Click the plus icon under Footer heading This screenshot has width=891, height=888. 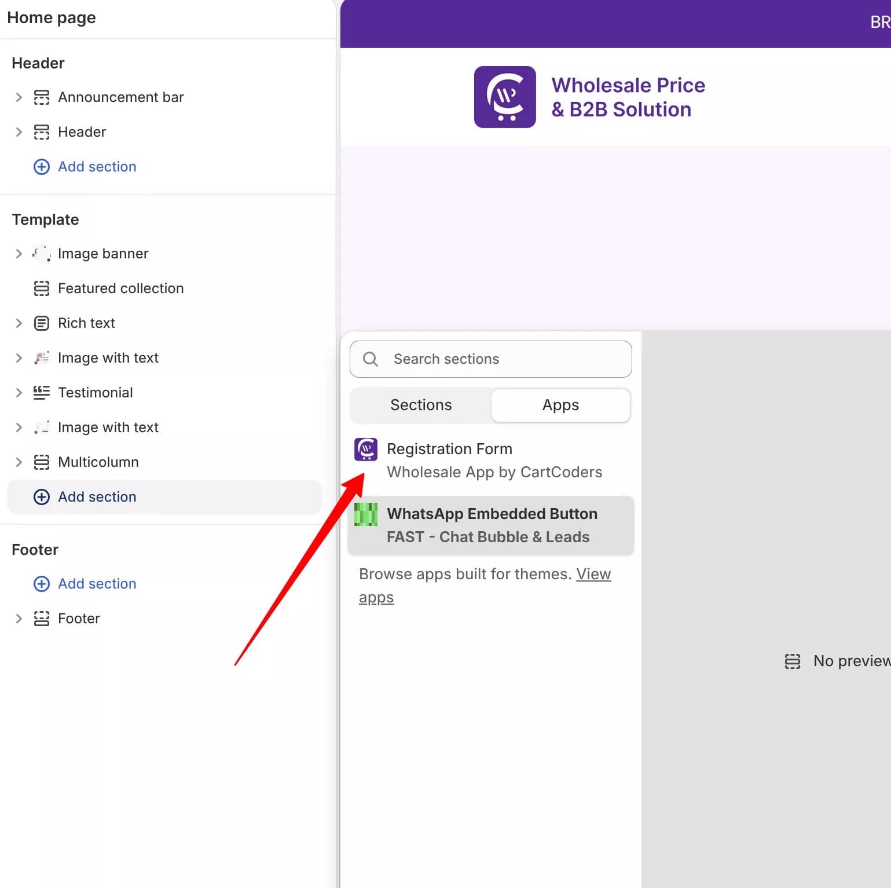[x=42, y=584]
